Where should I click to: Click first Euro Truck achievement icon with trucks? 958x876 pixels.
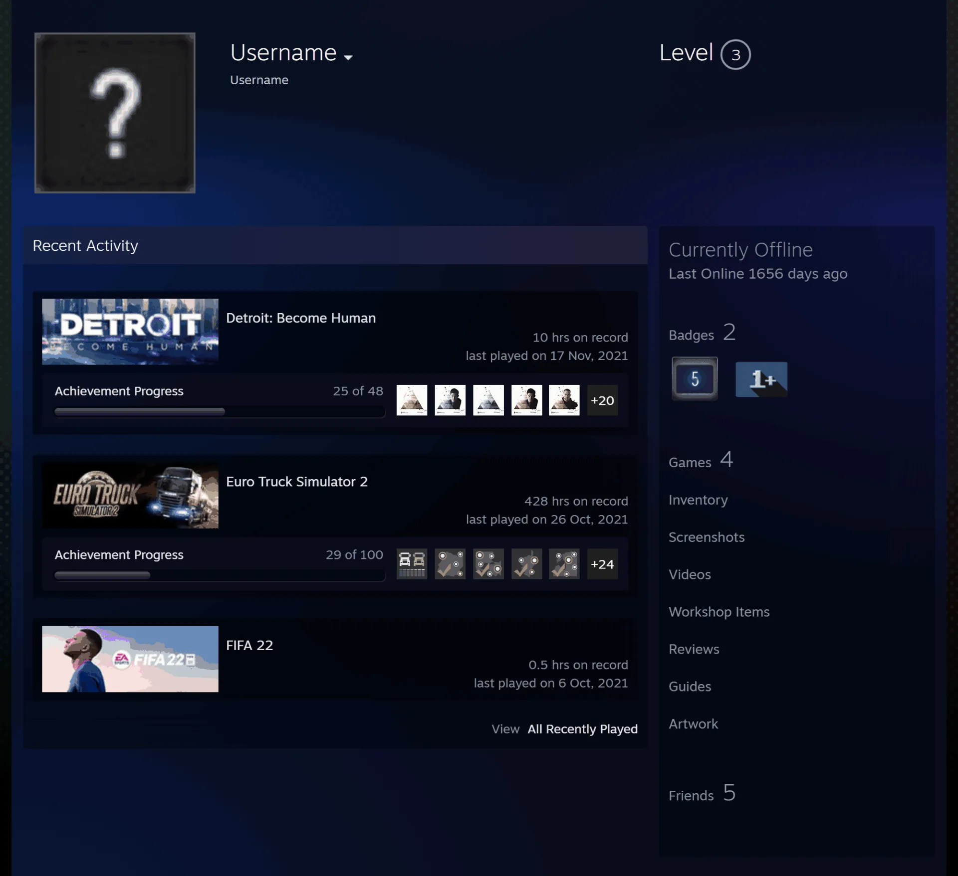click(412, 564)
